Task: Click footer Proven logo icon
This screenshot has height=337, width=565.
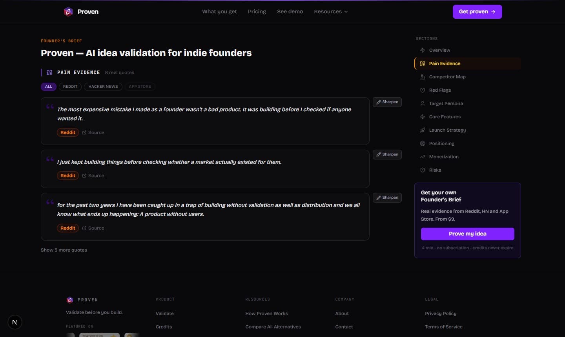Action: [70, 300]
